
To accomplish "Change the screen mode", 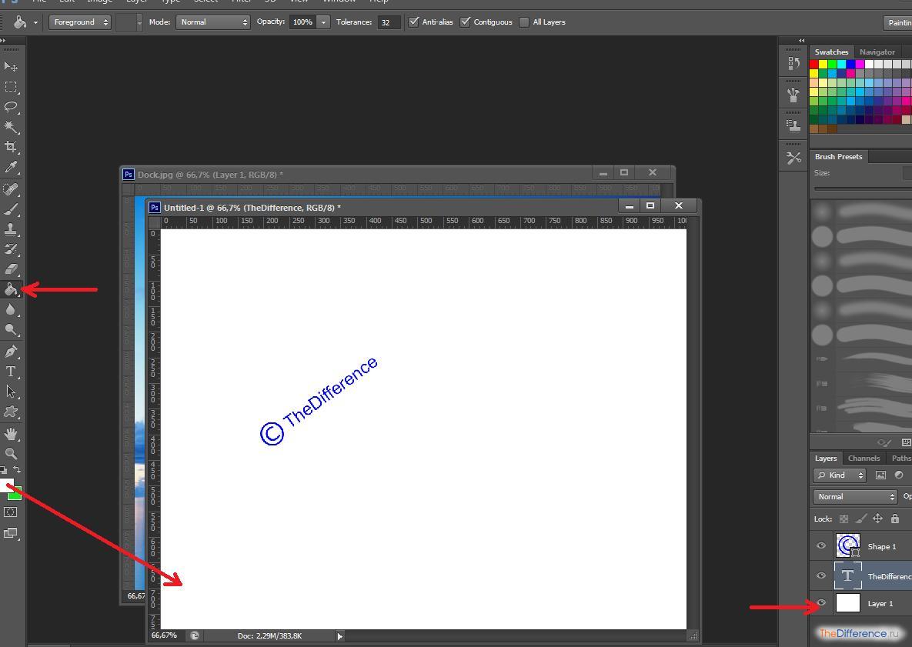I will [11, 533].
